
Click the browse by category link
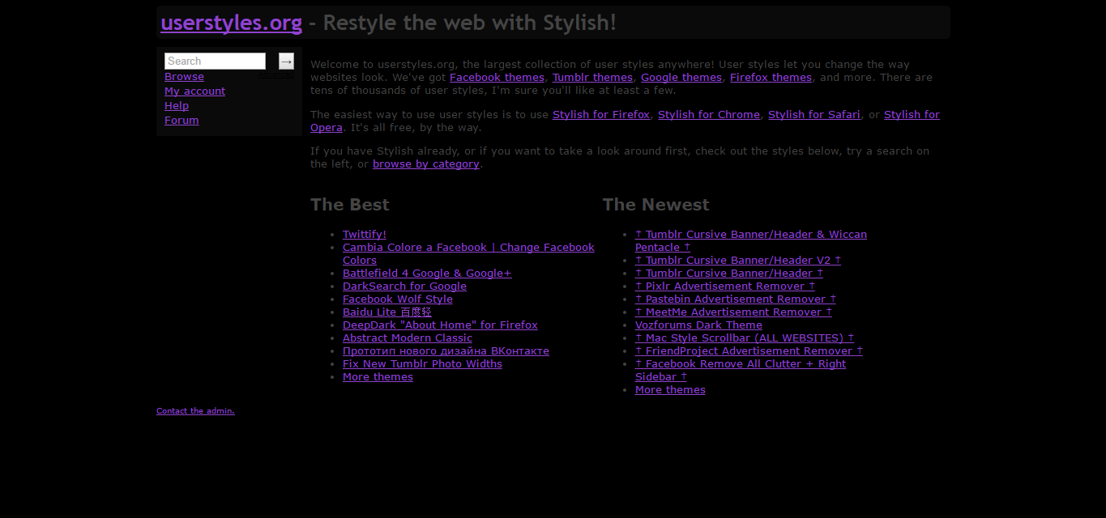(426, 164)
